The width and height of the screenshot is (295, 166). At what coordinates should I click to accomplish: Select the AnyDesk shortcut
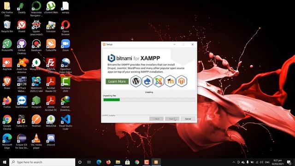coord(7,65)
